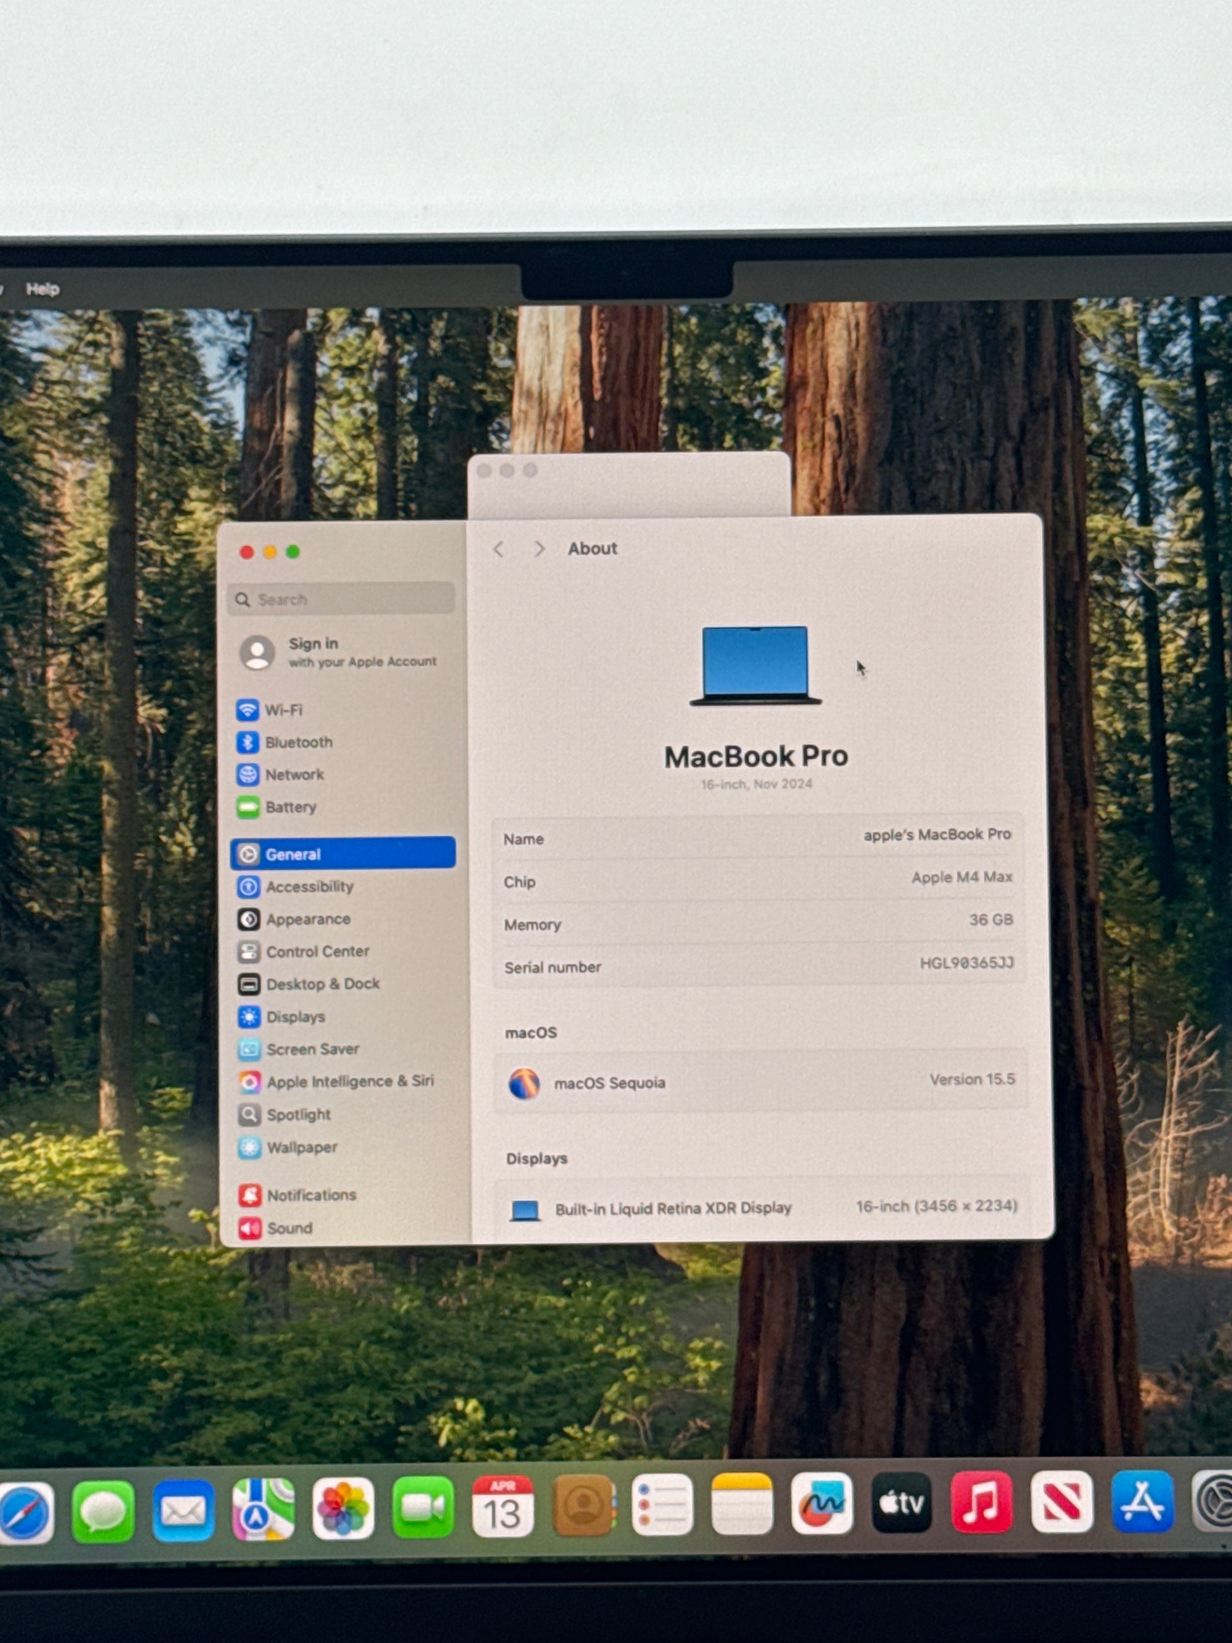1232x1643 pixels.
Task: Click the settings Search field
Action: (342, 599)
